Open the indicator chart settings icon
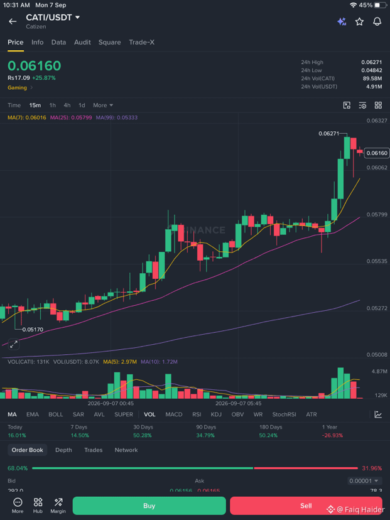Viewport: 390px width, 520px height. [x=378, y=414]
